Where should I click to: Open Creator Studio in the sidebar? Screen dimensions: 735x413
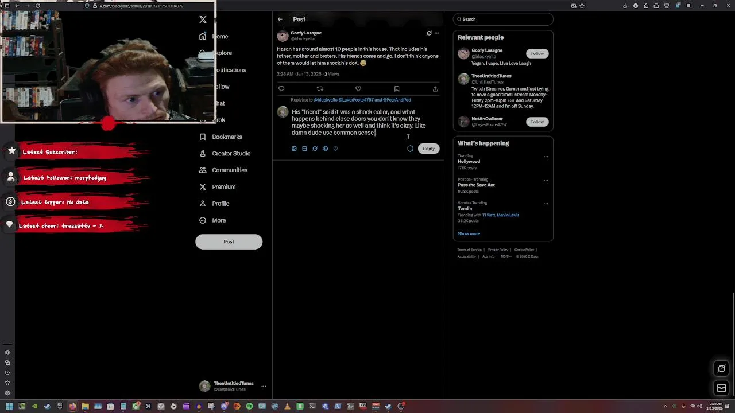point(225,153)
